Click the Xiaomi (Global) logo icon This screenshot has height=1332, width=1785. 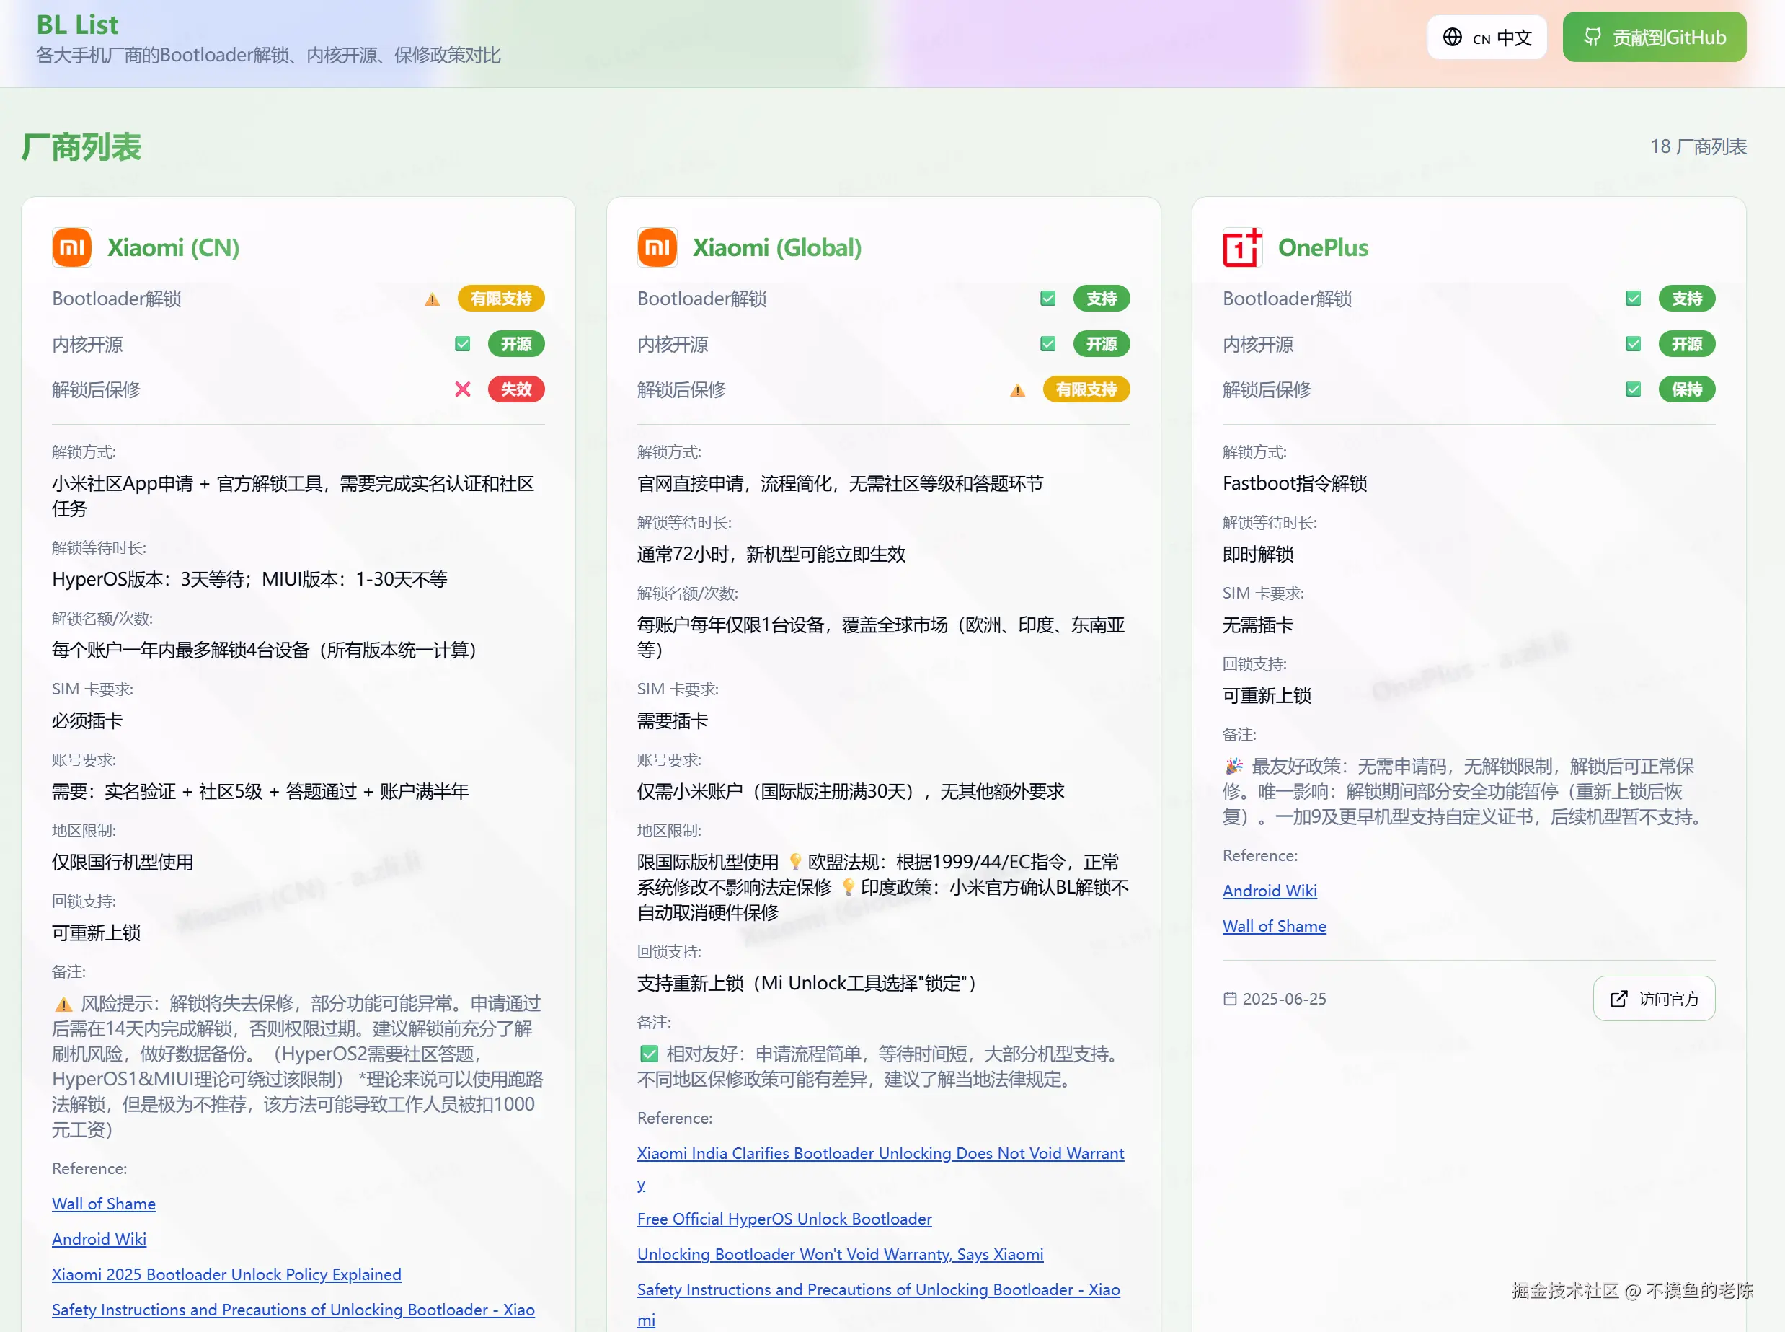[x=657, y=247]
